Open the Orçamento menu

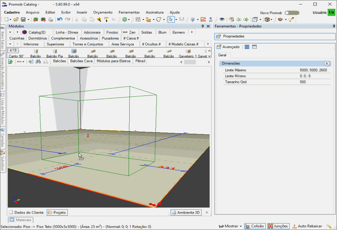[103, 13]
